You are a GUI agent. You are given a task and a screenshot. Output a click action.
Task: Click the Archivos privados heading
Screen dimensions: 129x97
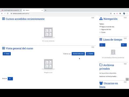(107, 67)
